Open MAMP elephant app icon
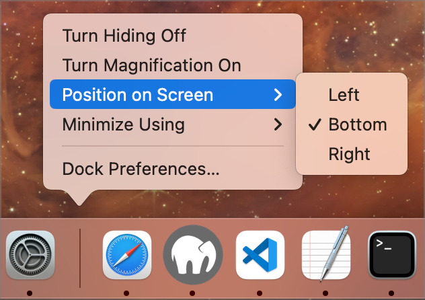Screen dimensions: 425x300 (x=192, y=255)
